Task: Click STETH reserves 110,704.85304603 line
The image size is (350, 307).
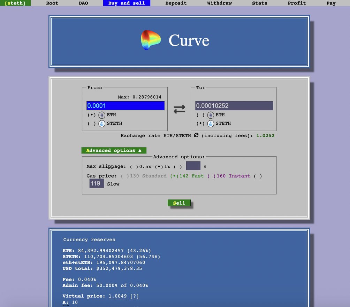Action: pyautogui.click(x=112, y=257)
